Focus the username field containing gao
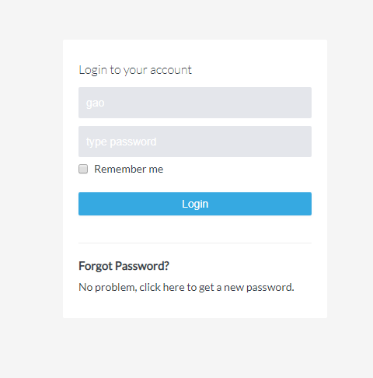 tap(195, 103)
